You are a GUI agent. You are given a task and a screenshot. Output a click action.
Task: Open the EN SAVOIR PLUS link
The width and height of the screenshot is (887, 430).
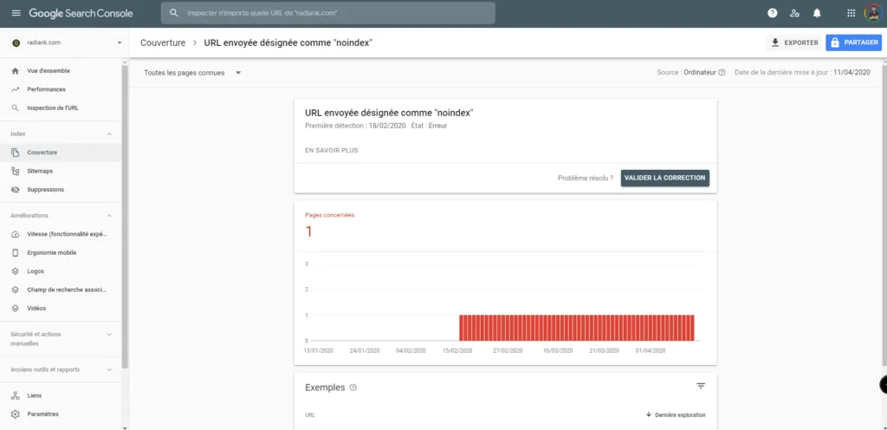tap(332, 151)
